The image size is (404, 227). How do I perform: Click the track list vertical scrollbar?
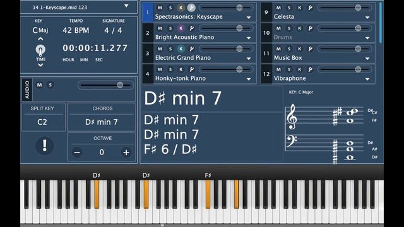381,23
